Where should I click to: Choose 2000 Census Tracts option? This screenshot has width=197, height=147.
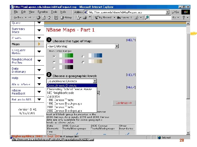click(72, 107)
